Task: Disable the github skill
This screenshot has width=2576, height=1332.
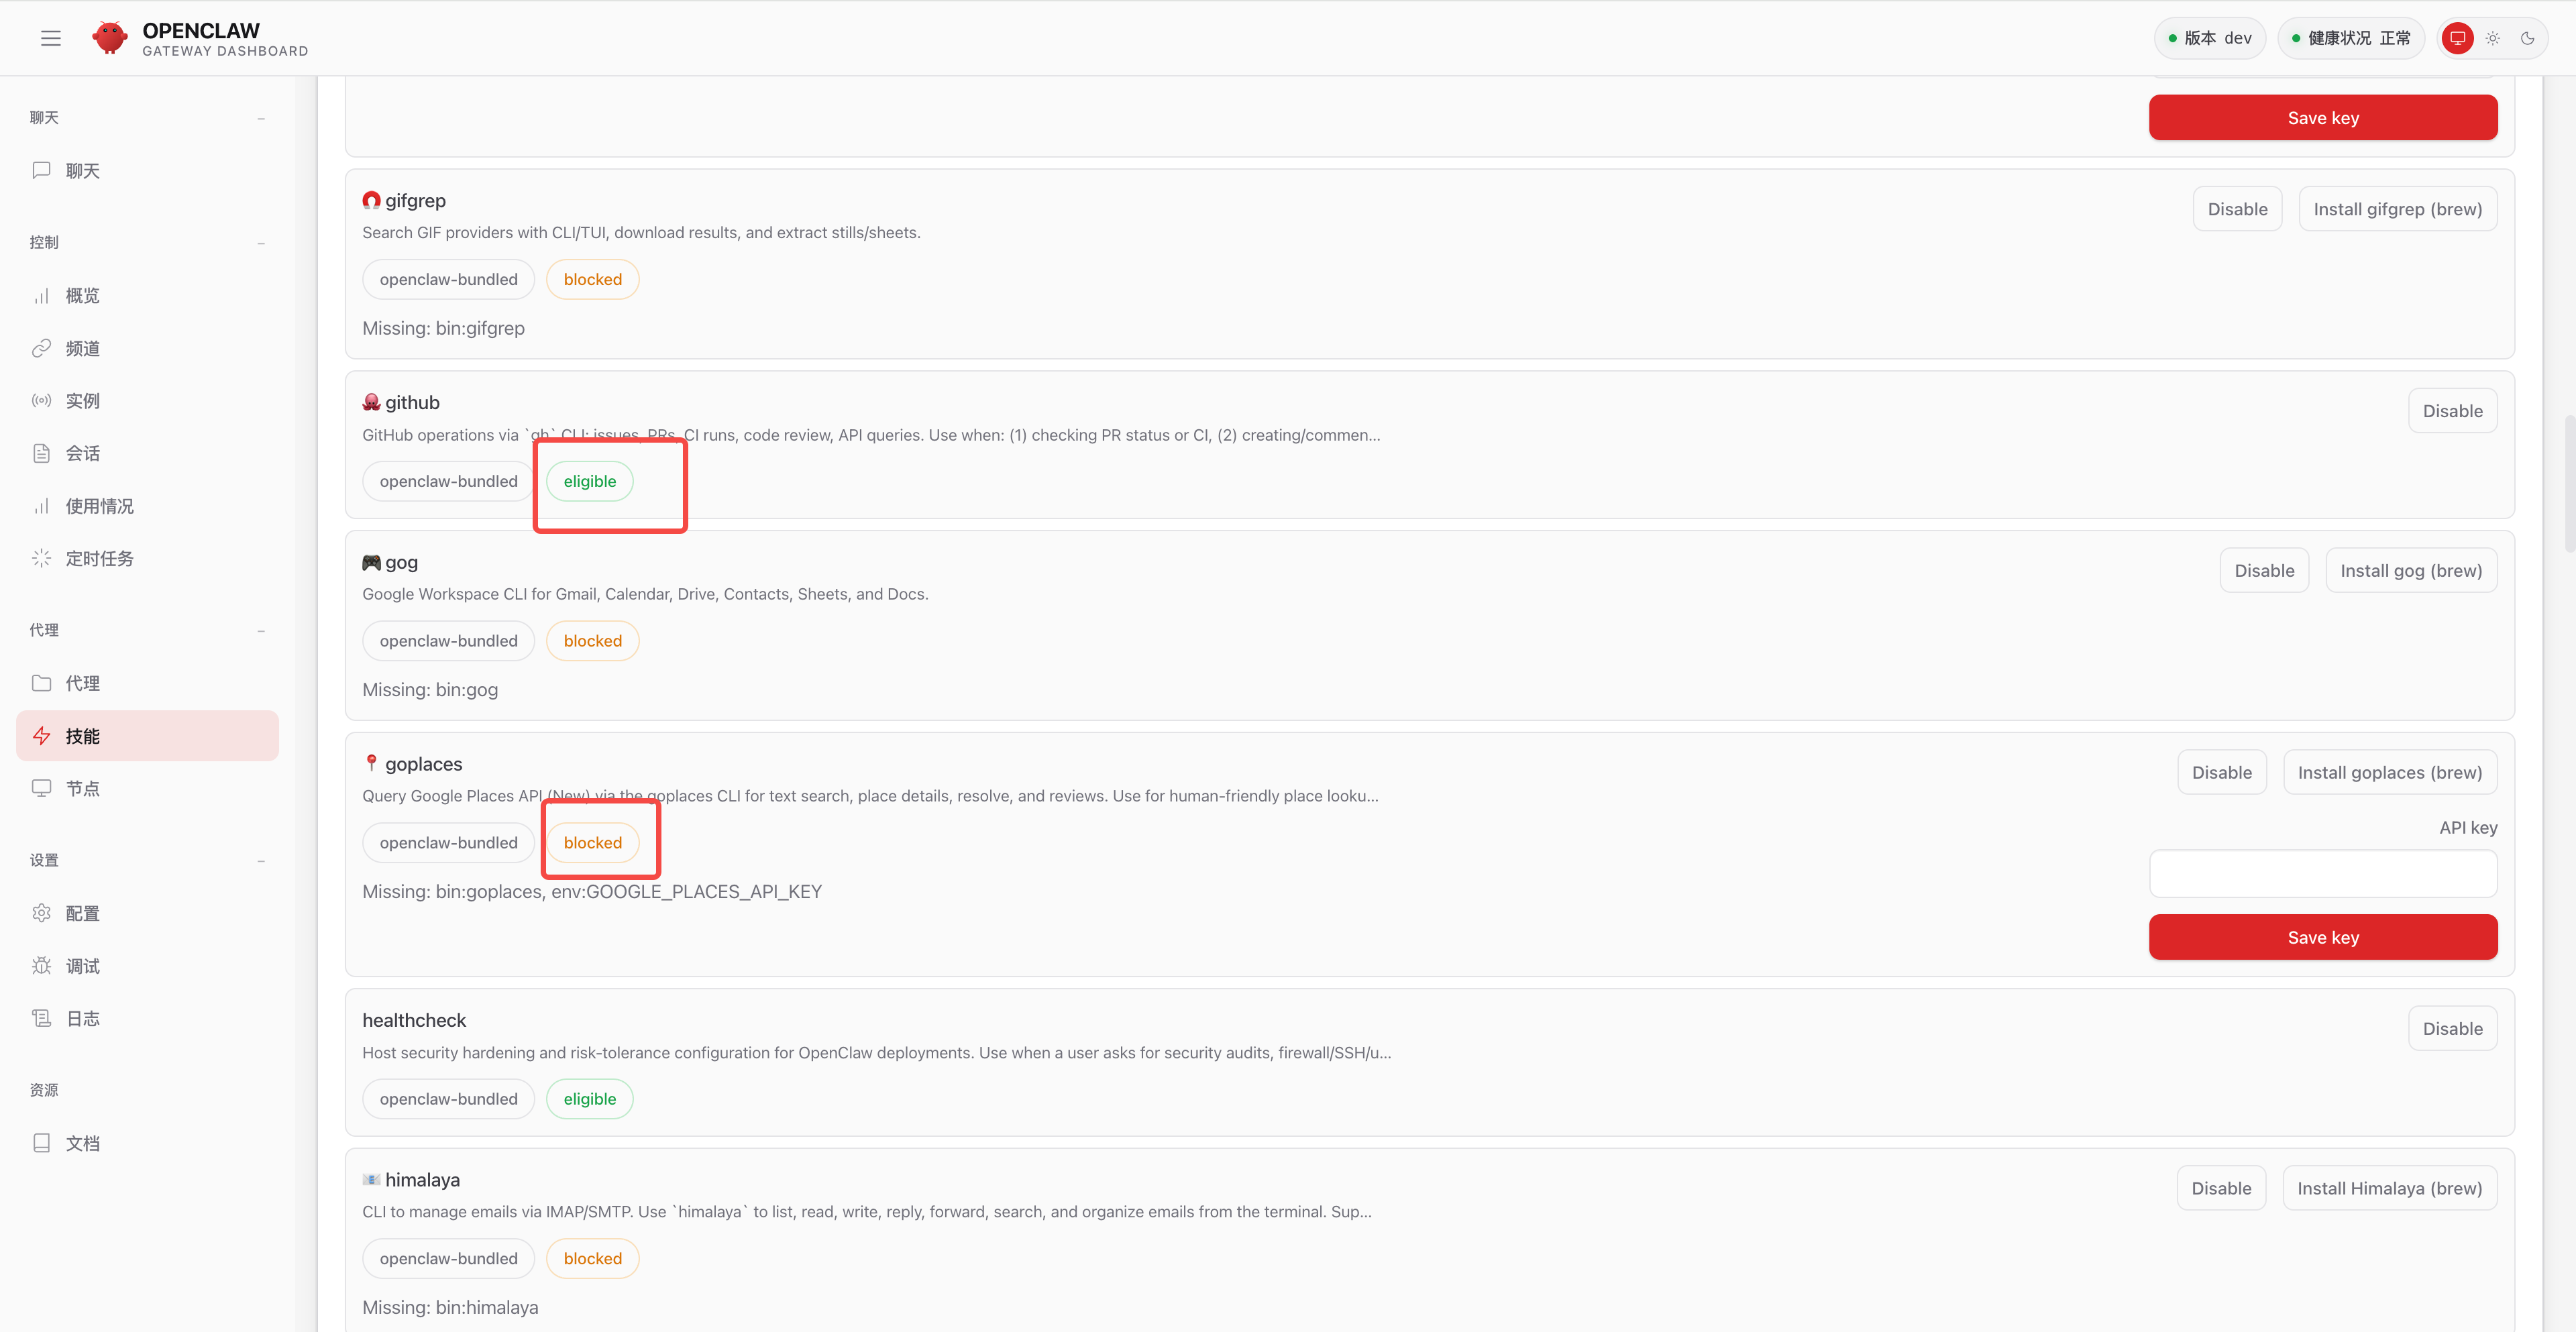Action: coord(2452,411)
